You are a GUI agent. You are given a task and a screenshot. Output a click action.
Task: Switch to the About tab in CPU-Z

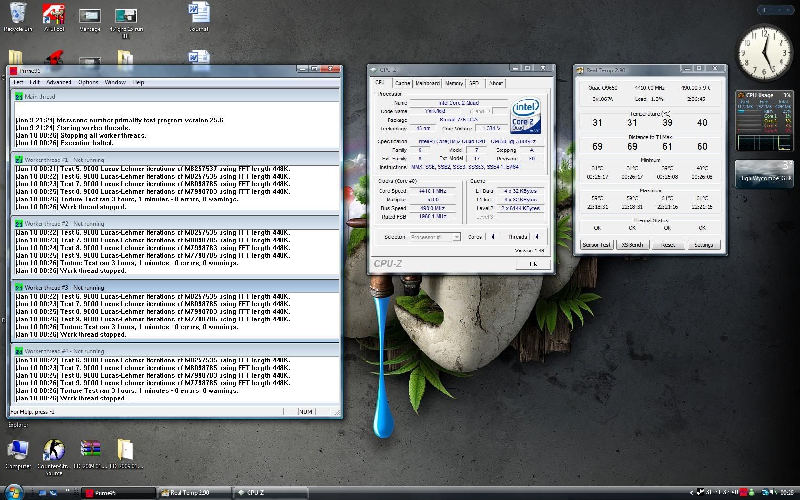496,83
